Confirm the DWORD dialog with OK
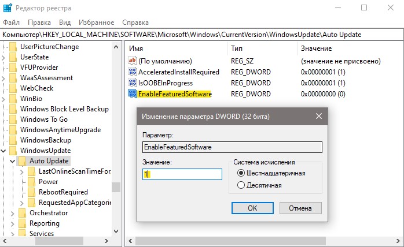Image resolution: width=404 pixels, height=247 pixels. 252,208
